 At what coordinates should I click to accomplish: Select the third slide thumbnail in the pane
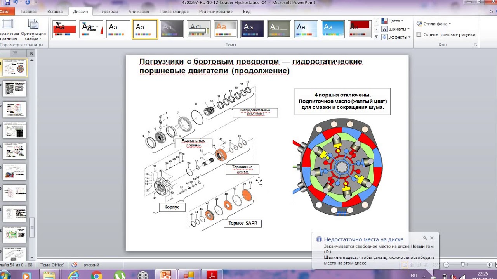(x=15, y=110)
